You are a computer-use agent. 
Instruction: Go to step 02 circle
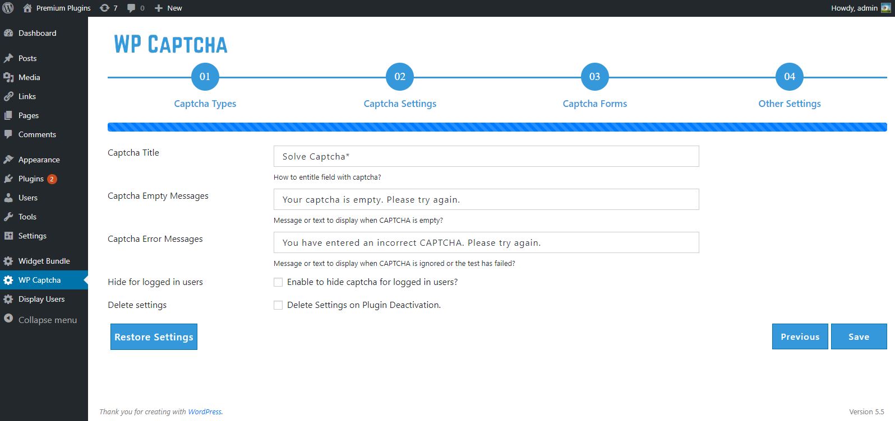coord(400,77)
